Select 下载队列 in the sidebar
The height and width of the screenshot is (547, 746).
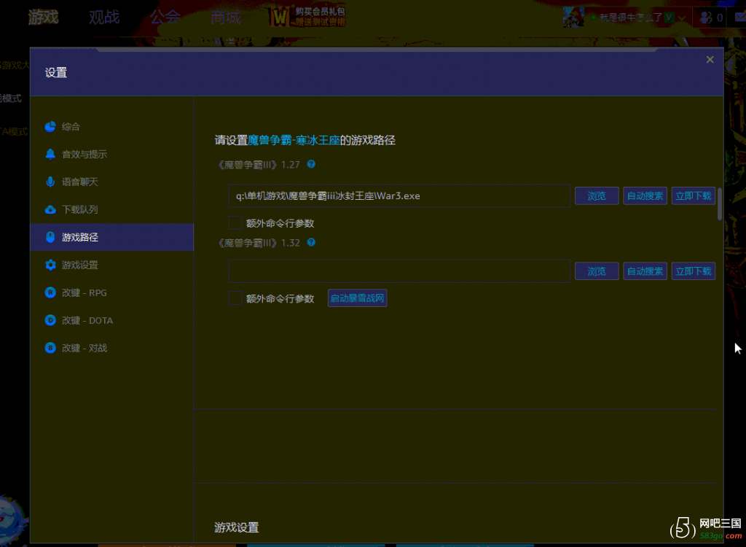111,209
